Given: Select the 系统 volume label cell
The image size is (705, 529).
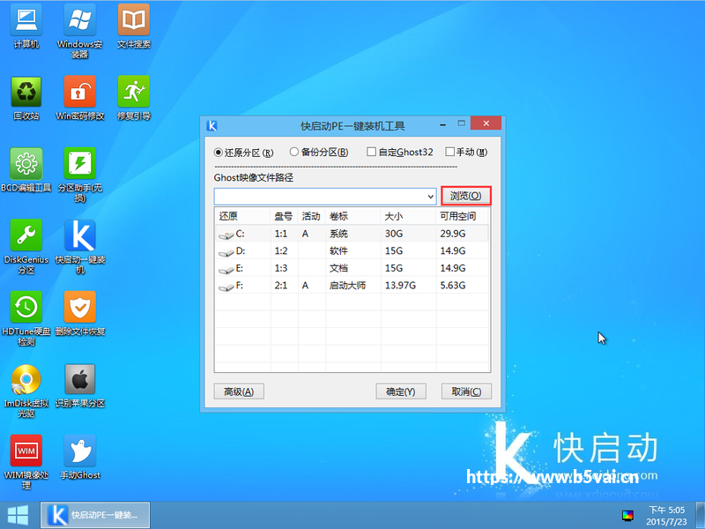Looking at the screenshot, I should (x=338, y=234).
